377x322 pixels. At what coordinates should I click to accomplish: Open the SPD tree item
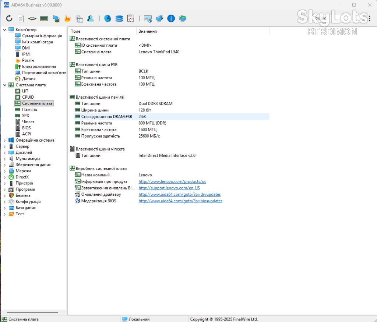[x=26, y=116]
